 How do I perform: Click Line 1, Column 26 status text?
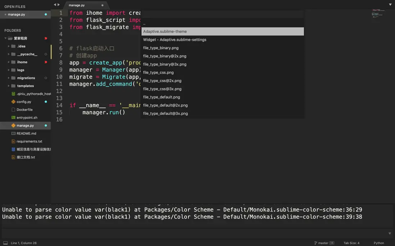[x=24, y=243]
